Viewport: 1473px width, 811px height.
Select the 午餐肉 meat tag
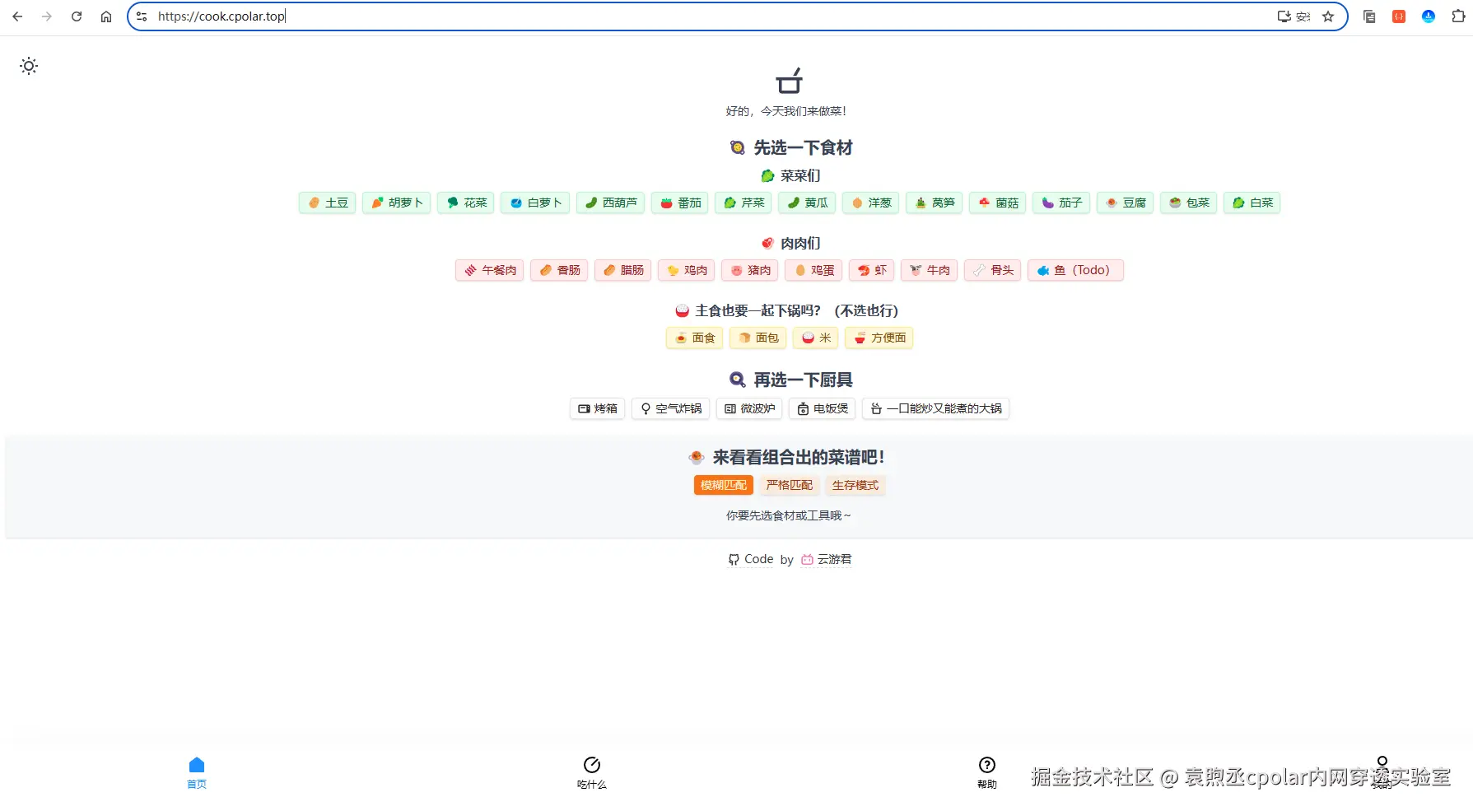pos(490,270)
